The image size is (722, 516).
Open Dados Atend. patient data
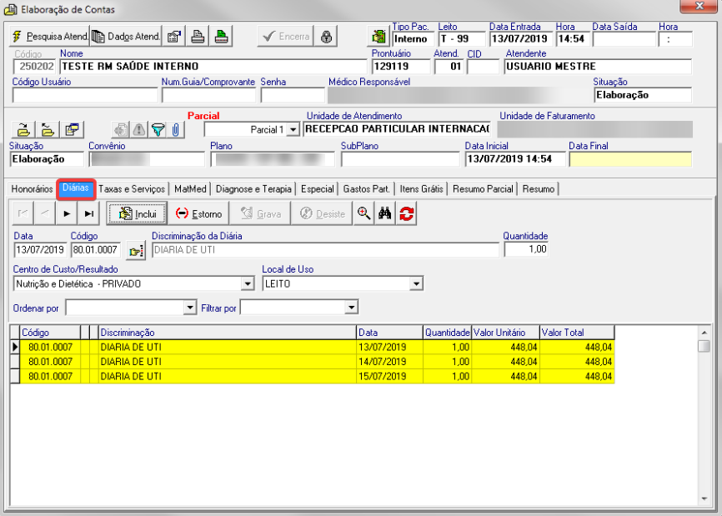click(126, 37)
